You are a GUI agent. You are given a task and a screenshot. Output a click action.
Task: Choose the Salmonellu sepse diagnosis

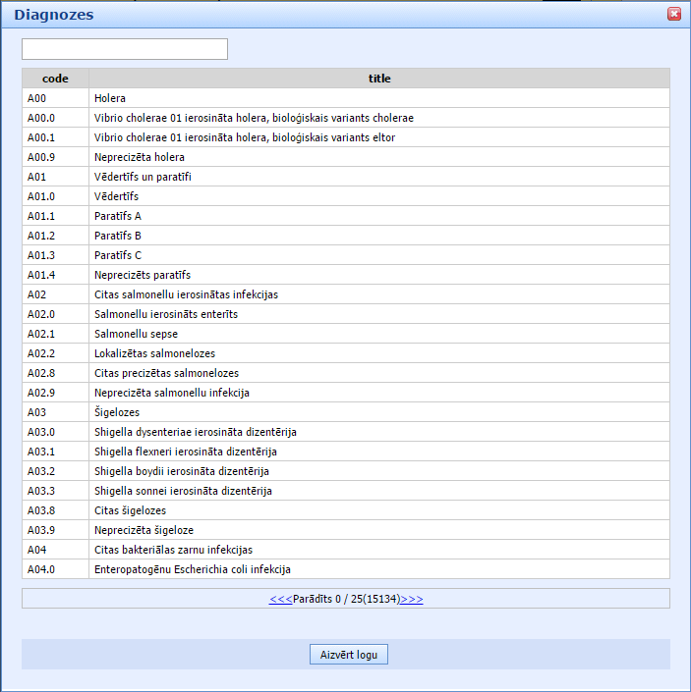tap(136, 334)
